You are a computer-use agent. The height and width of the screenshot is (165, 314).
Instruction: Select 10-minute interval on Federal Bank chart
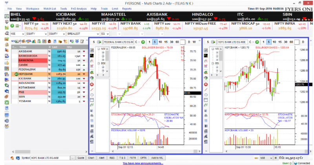tap(160, 42)
